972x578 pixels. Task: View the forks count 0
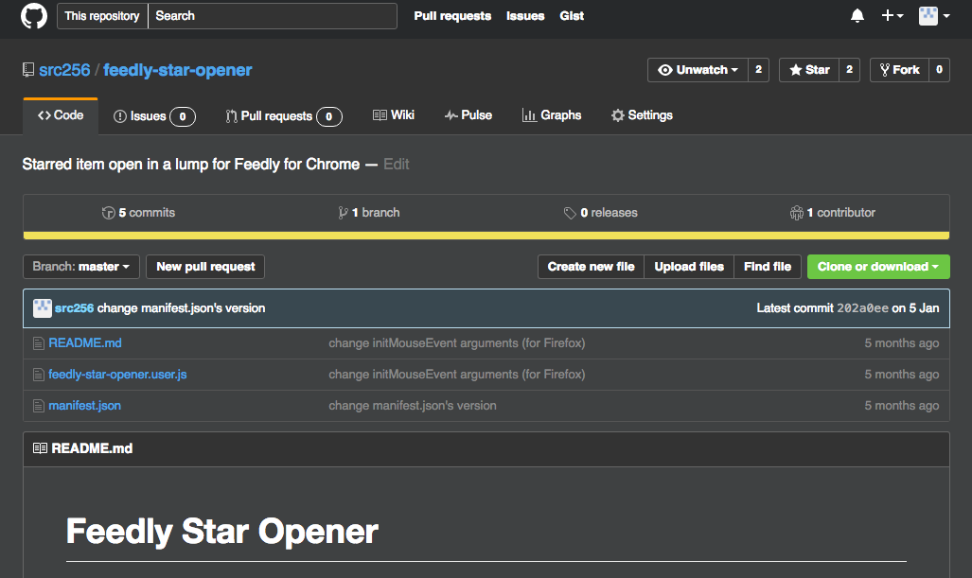[939, 70]
